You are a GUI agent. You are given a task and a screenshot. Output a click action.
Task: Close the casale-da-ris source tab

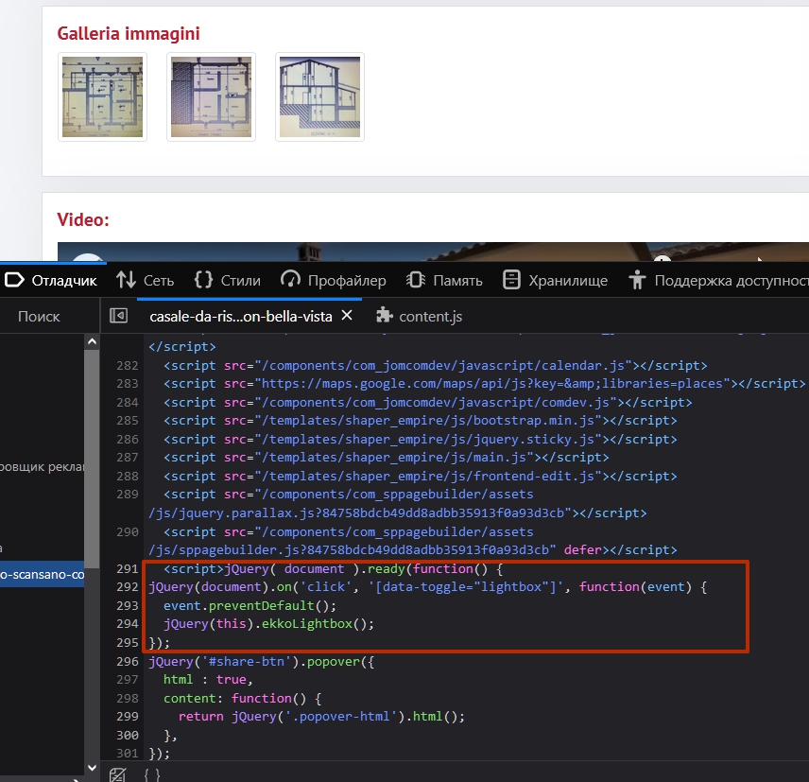point(347,316)
